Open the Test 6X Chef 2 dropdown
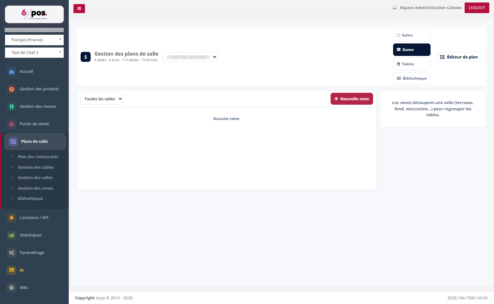Screen dimensions: 494x304 point(34,53)
